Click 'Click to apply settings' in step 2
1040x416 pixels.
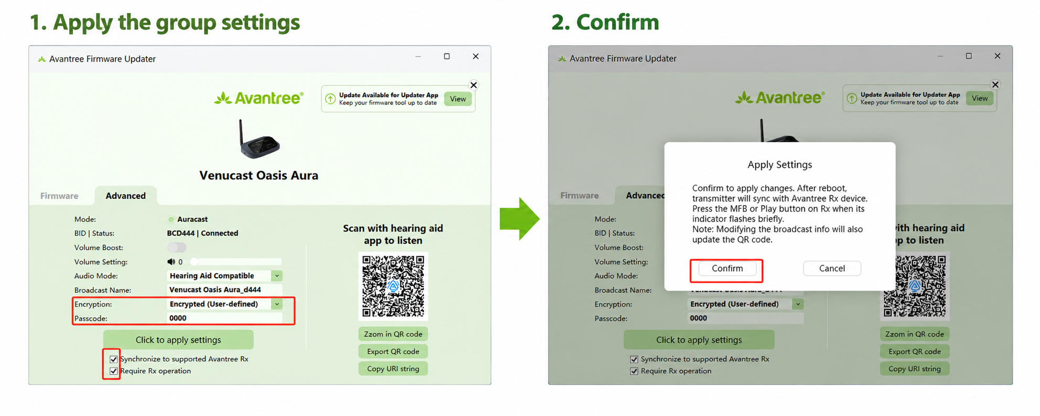[x=699, y=340]
